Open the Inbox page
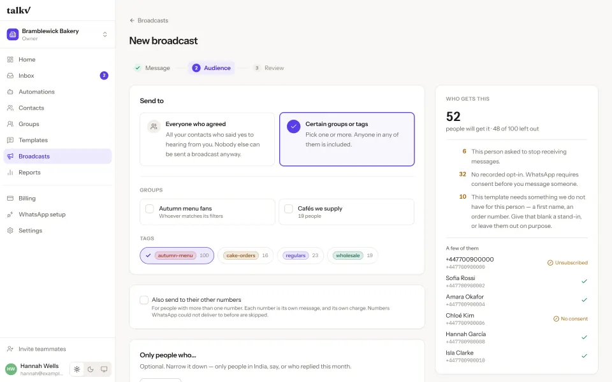612x382 pixels. pos(57,76)
